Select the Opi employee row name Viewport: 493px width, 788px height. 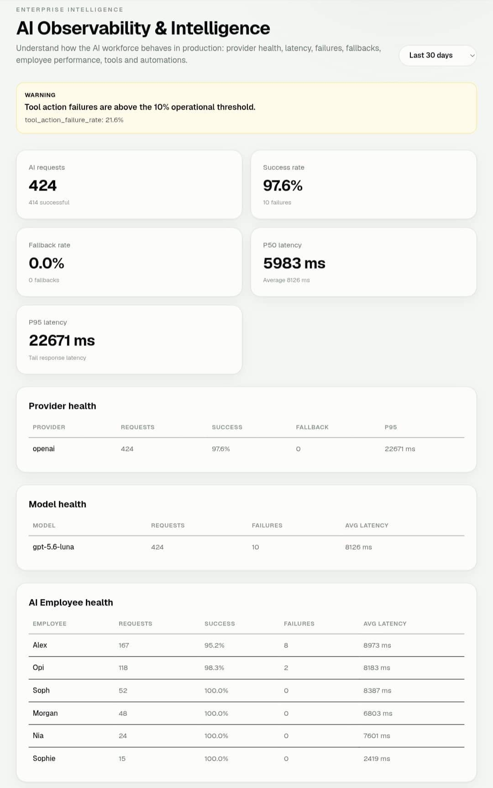pos(38,667)
